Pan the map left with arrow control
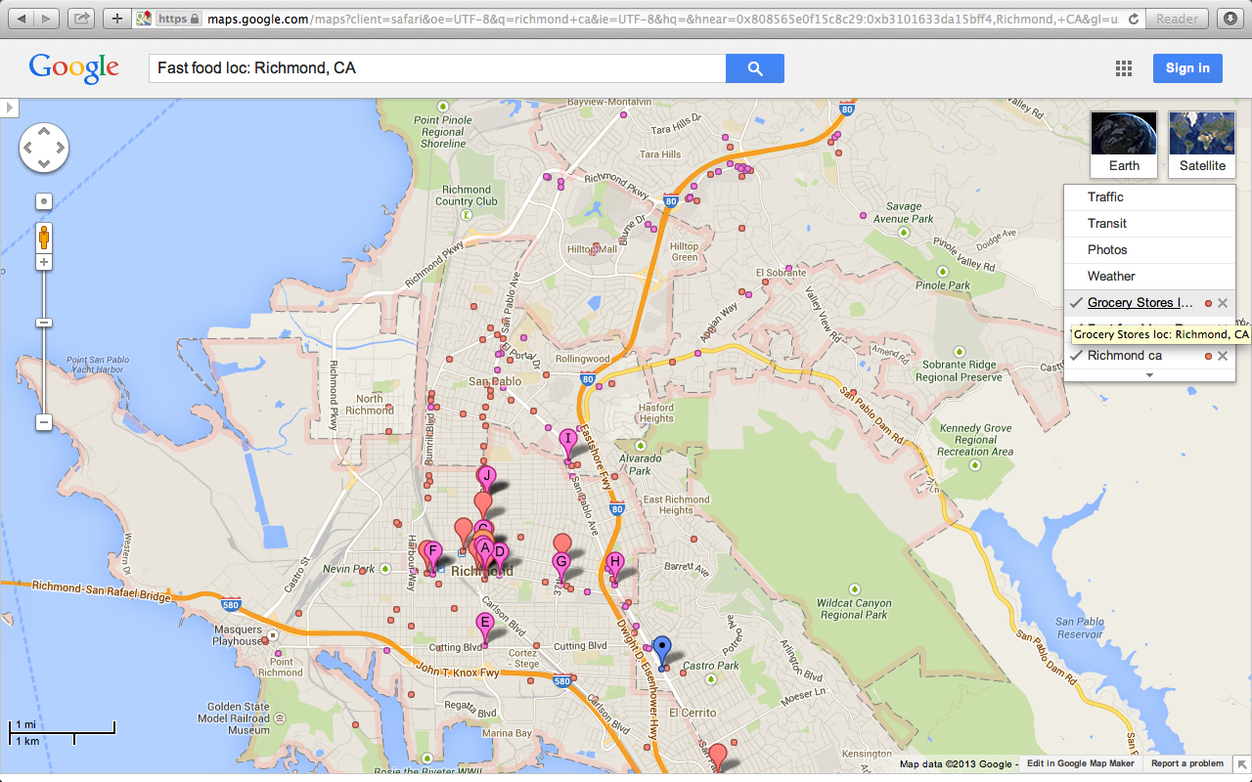Viewport: 1252px width, 782px height. tap(28, 148)
